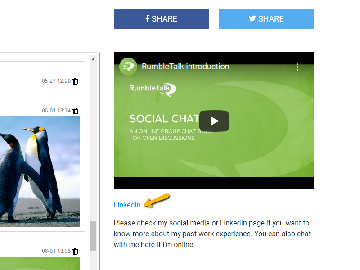Screen dimensions: 360x270
Task: Open the penguins image in the chat
Action: click(40, 171)
